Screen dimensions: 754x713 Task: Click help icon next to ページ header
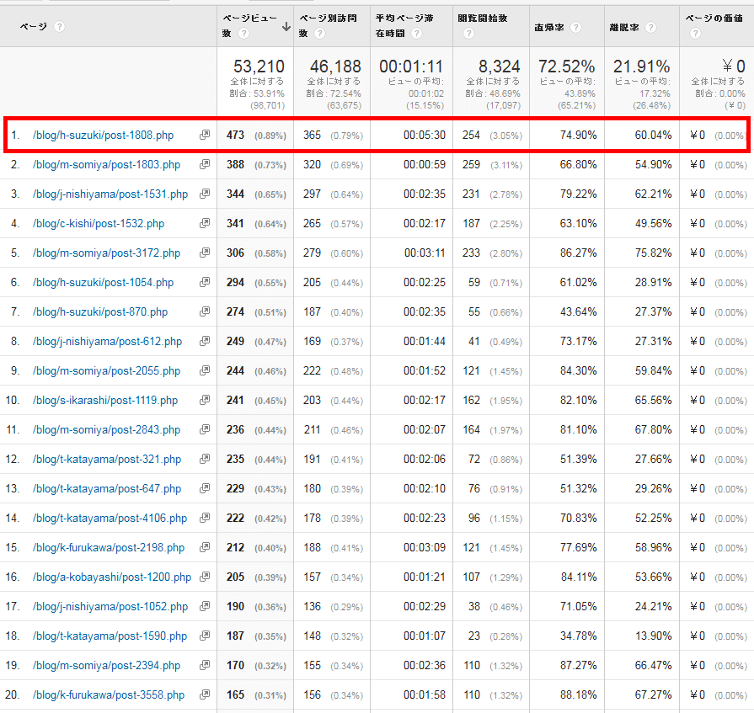click(x=59, y=27)
